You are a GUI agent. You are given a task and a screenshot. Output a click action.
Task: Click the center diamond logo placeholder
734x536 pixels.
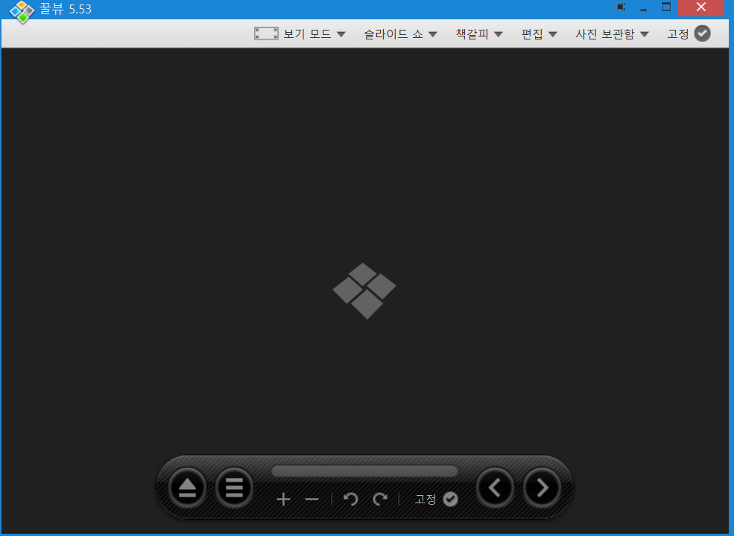364,290
